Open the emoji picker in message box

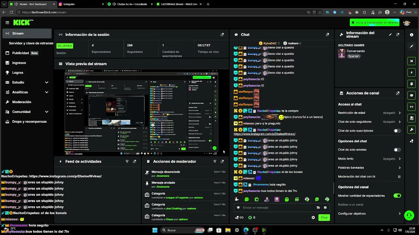pos(325,208)
